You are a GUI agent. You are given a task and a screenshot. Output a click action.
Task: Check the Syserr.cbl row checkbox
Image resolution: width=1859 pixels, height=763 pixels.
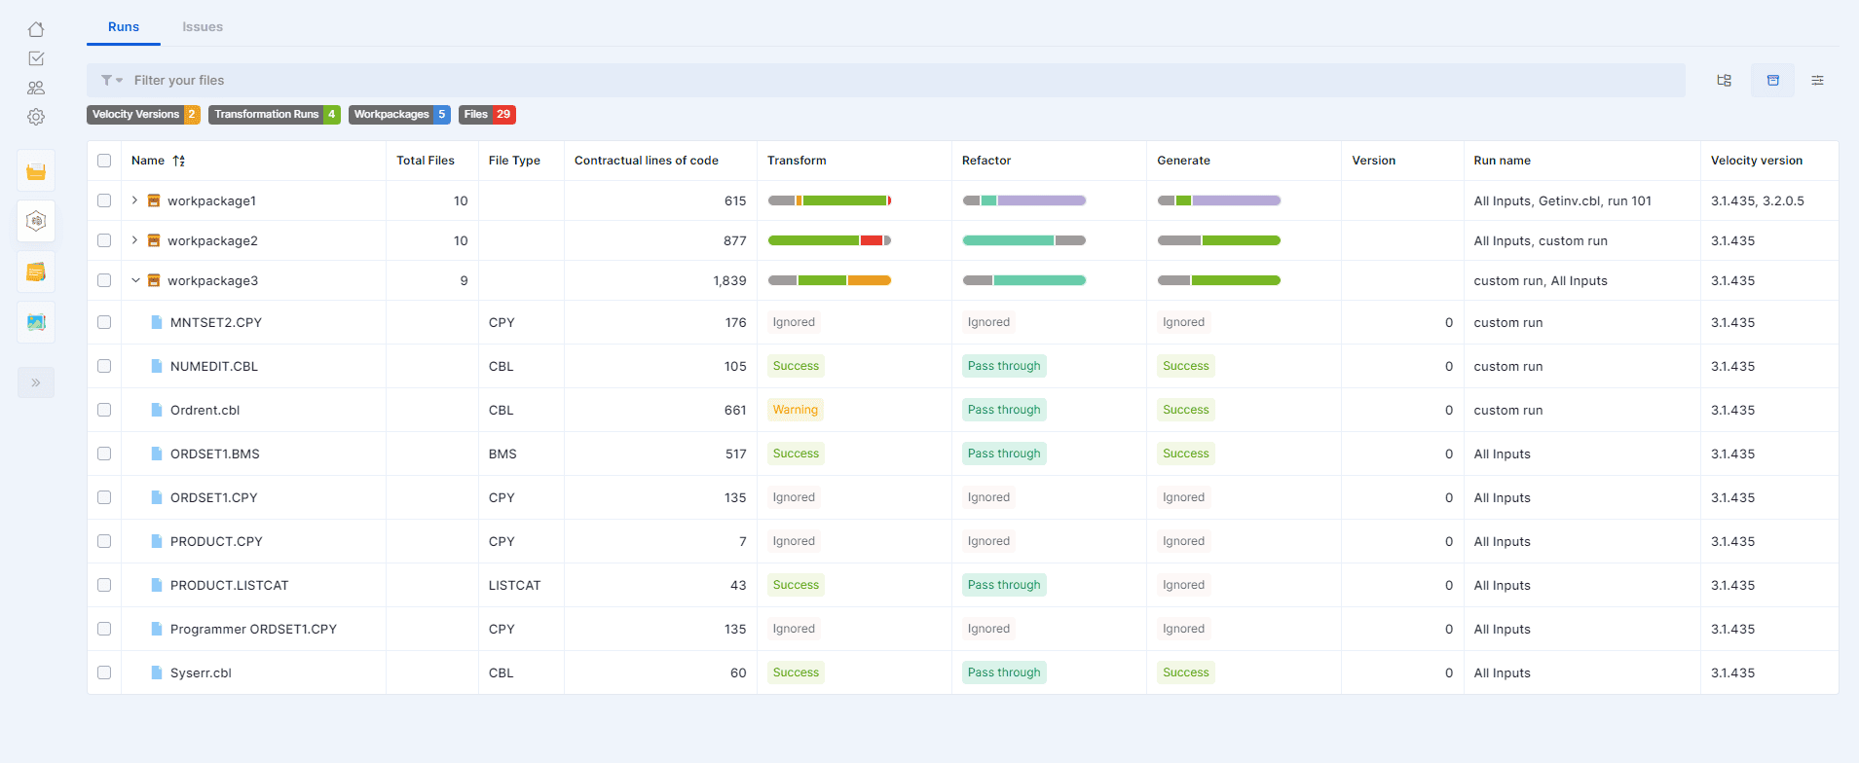[x=104, y=672]
